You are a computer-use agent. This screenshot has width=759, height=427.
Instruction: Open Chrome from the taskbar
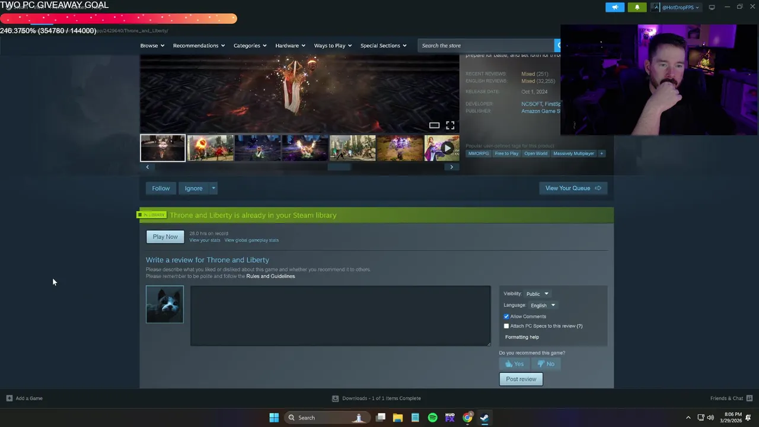coord(467,418)
